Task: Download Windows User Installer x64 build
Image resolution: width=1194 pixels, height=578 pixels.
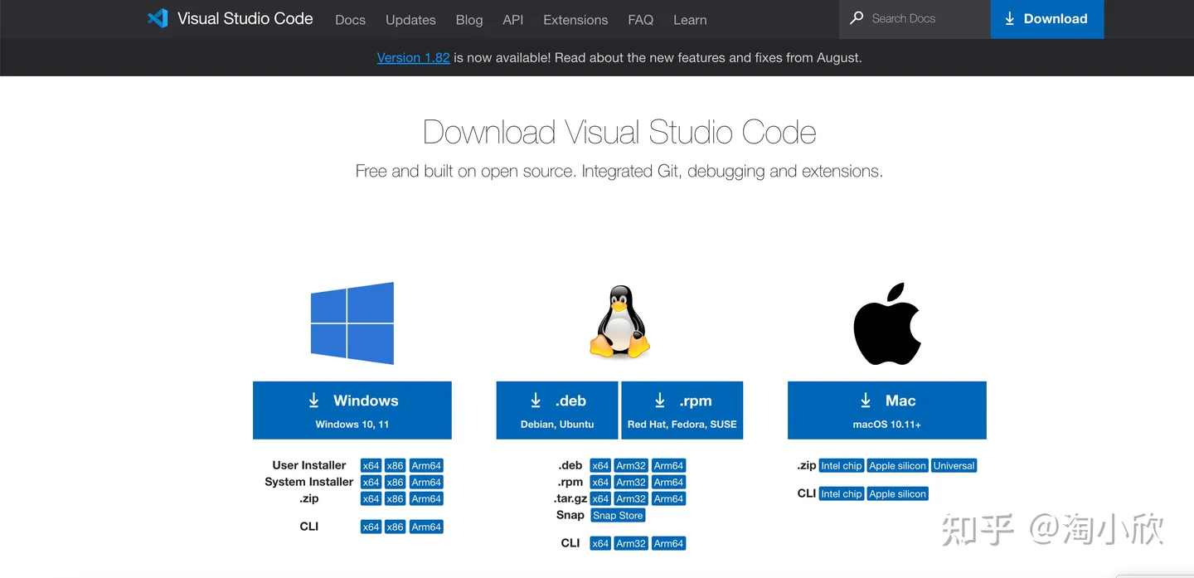Action: point(371,466)
